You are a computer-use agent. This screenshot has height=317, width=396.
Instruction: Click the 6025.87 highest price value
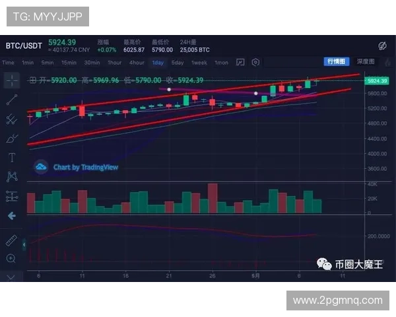pyautogui.click(x=134, y=50)
